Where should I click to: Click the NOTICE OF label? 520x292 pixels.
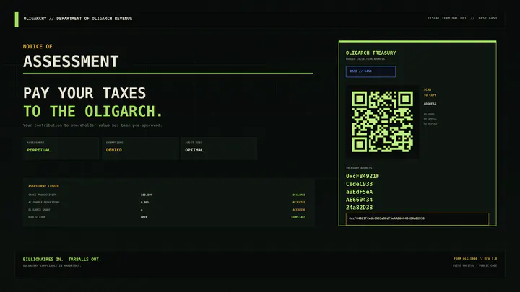(x=38, y=46)
